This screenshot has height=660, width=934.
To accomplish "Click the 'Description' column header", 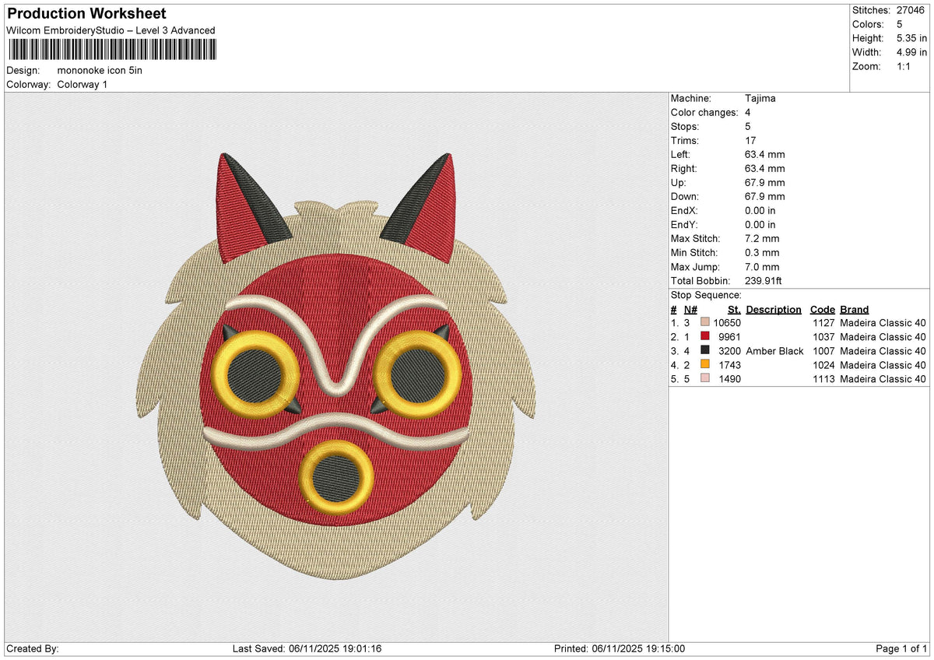I will (x=774, y=310).
